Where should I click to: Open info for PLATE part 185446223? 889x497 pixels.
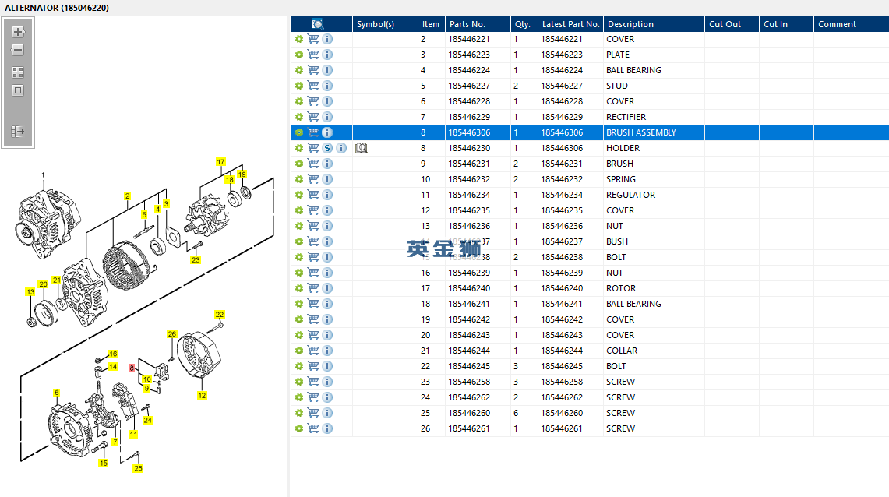pyautogui.click(x=327, y=55)
